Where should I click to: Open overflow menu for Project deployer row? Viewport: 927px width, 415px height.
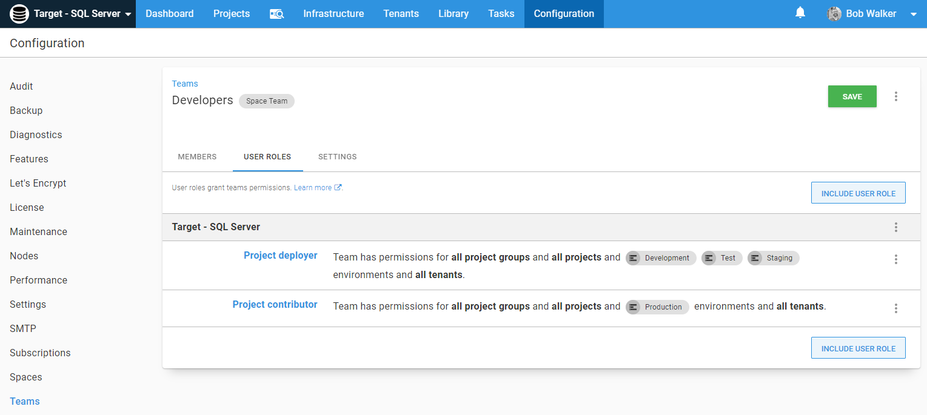point(895,259)
